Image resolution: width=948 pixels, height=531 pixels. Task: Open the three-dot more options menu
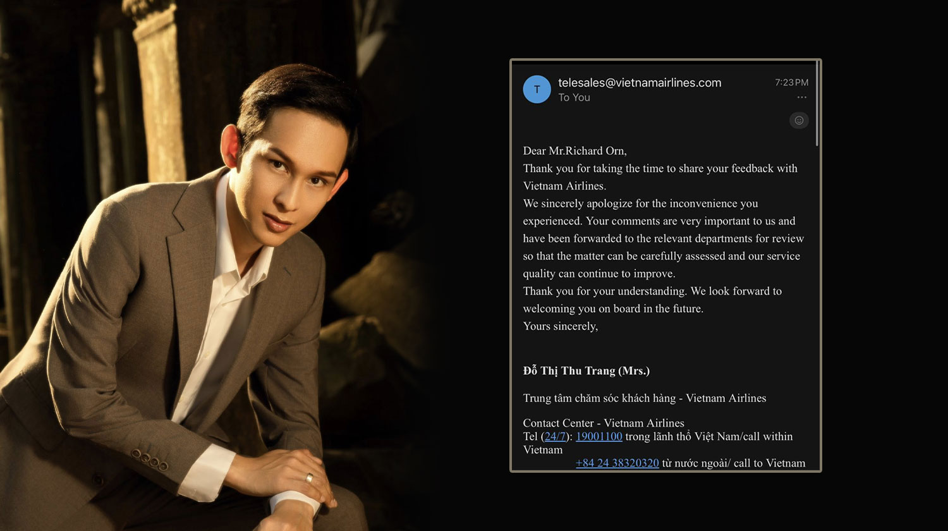pos(801,97)
